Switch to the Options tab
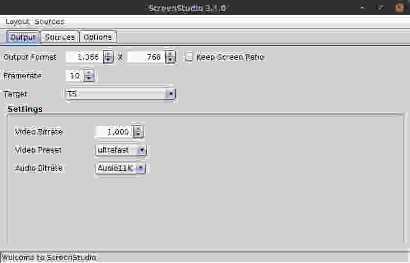Screen dimensions: 410x263 coord(98,37)
